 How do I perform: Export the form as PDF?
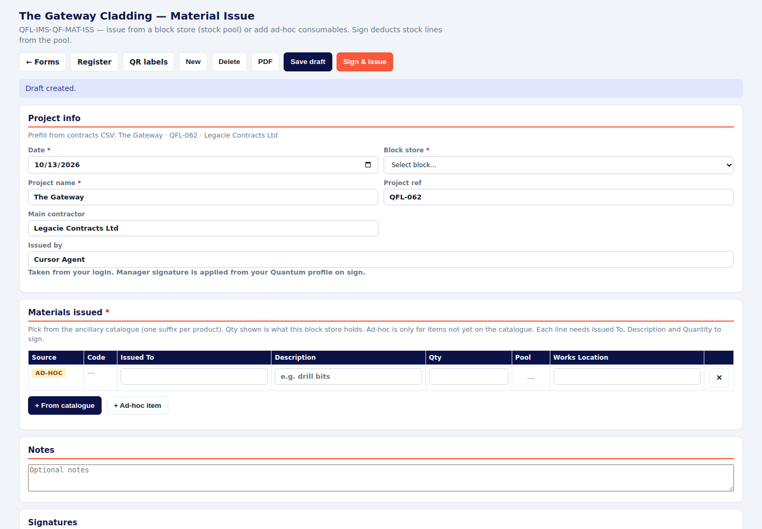coord(265,62)
